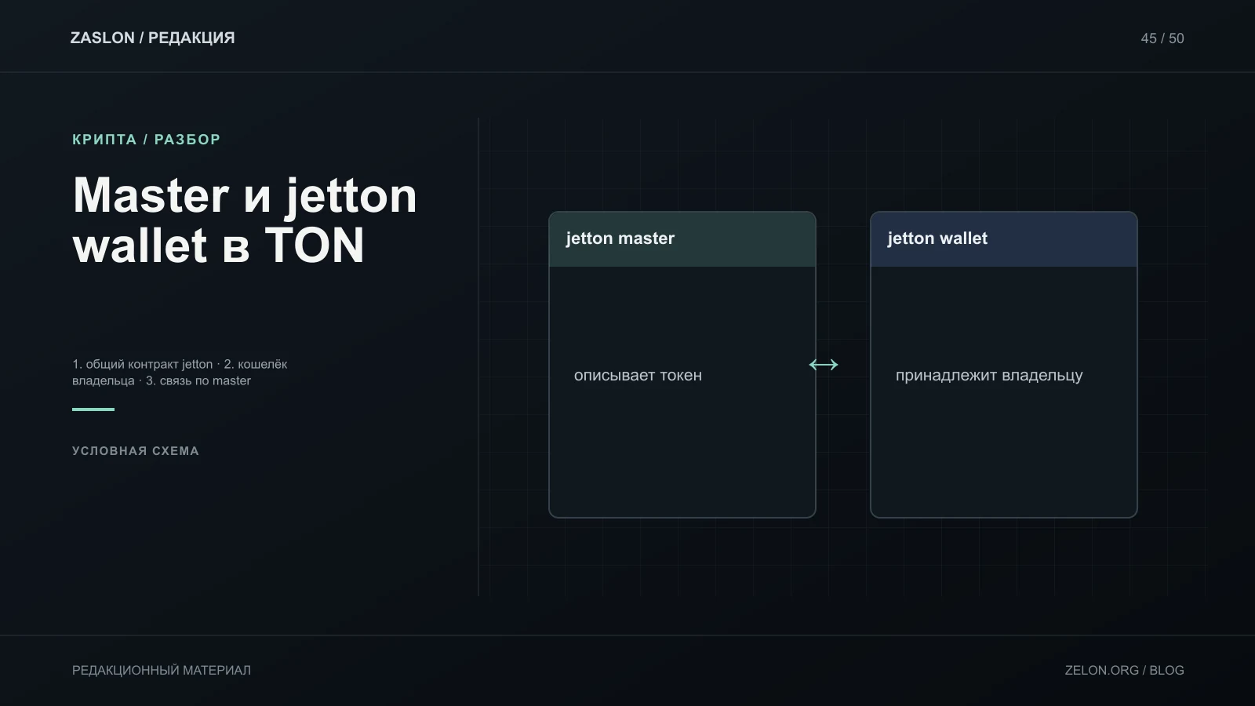This screenshot has width=1255, height=706.
Task: Click the summary text about общий контракт jetton
Action: [180, 373]
